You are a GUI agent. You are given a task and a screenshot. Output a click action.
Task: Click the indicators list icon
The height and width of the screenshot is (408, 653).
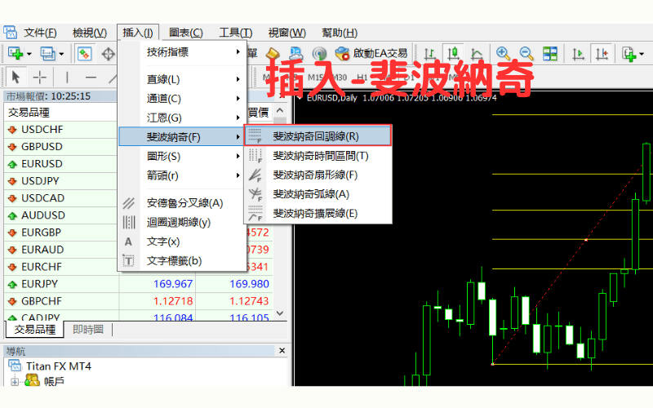(x=629, y=54)
